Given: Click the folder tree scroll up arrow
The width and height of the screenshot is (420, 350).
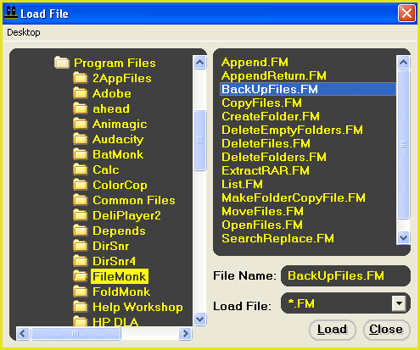Looking at the screenshot, I should pos(200,63).
